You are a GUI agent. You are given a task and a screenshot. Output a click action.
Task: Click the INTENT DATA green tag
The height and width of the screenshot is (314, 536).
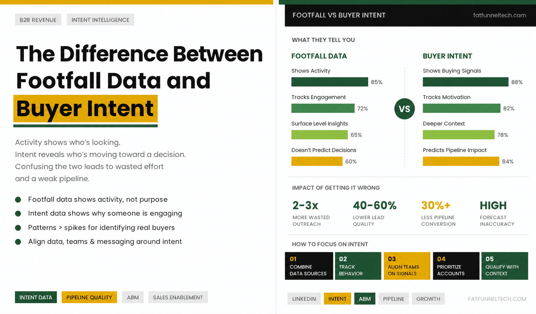tap(36, 297)
